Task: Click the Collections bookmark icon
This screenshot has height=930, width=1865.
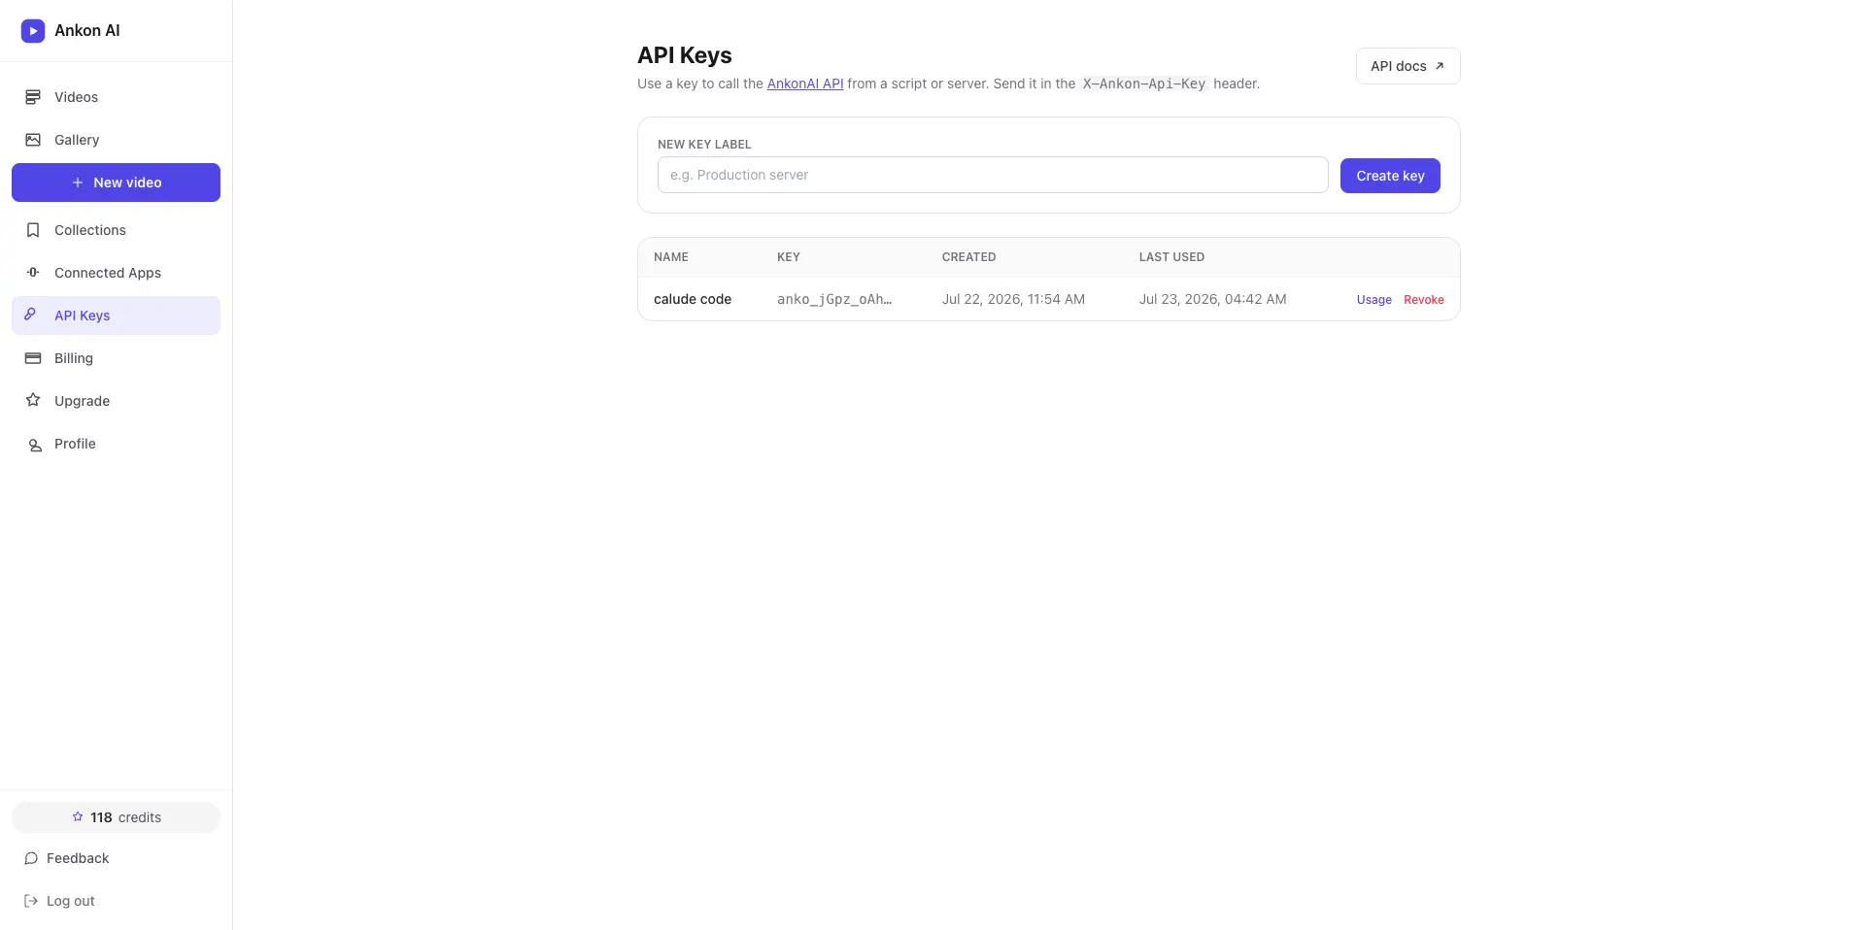Action: [x=33, y=230]
